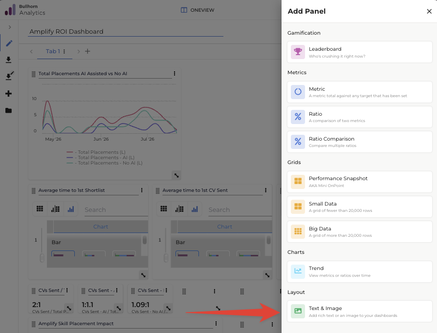
Task: Add a Performance Snapshot panel
Action: tap(359, 182)
